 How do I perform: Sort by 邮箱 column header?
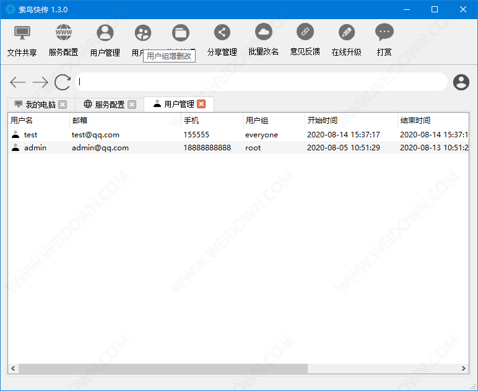tap(125, 120)
